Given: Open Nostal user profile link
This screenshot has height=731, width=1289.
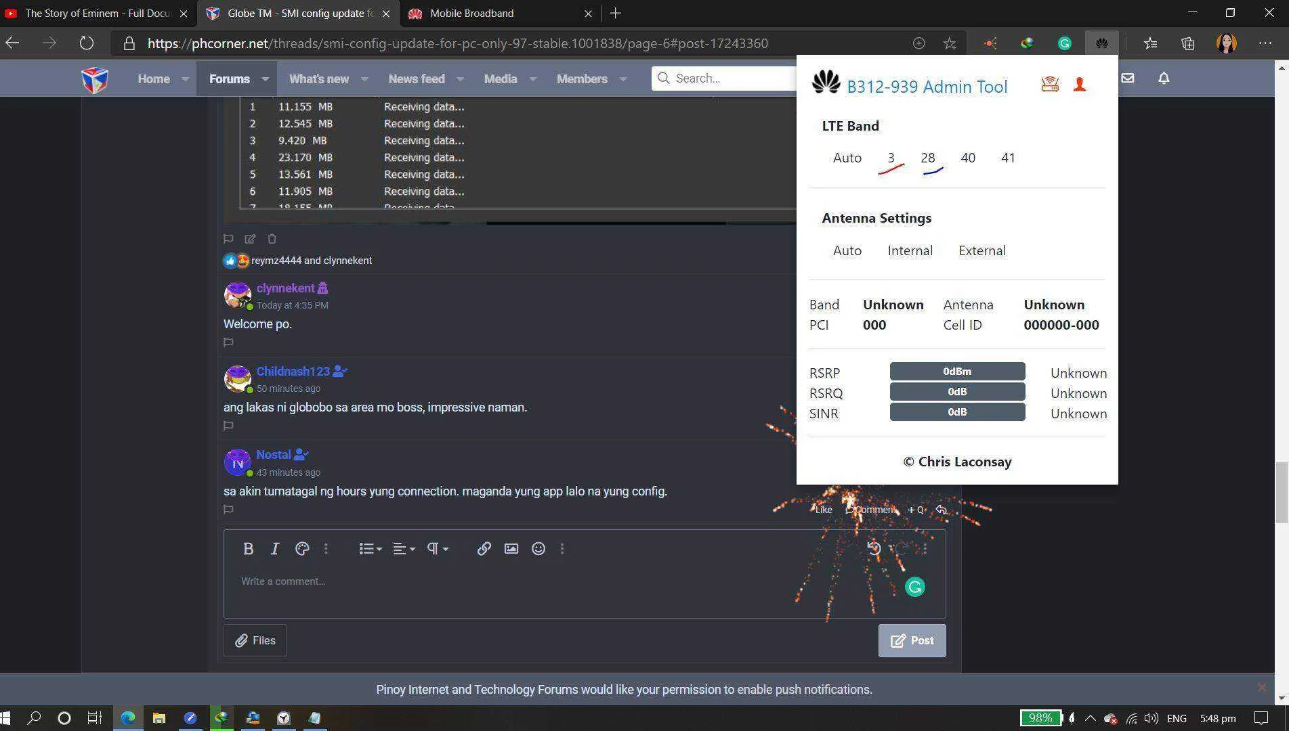Looking at the screenshot, I should (273, 455).
